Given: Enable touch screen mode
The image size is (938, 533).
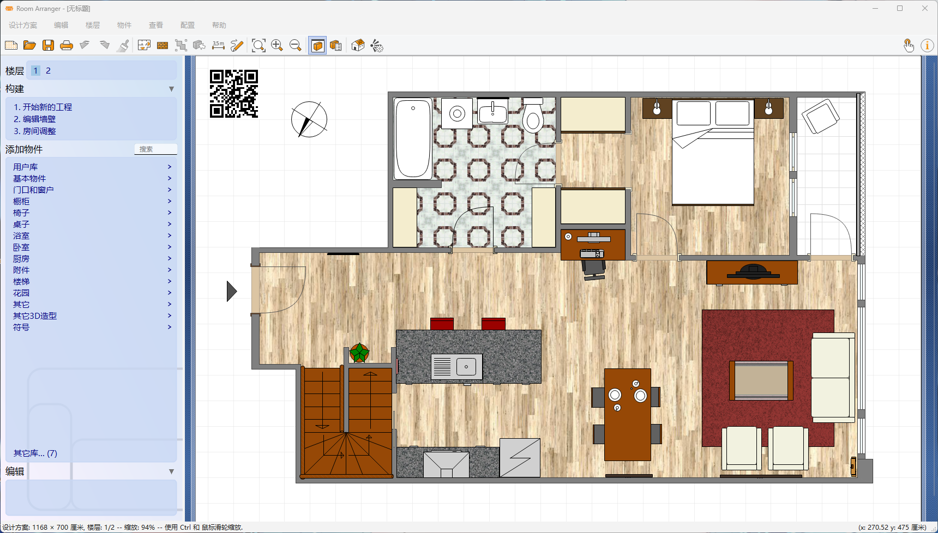Looking at the screenshot, I should tap(909, 45).
